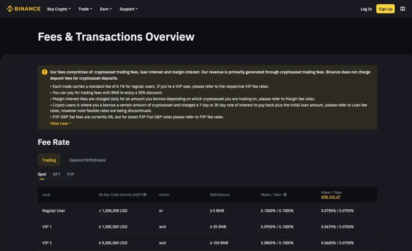This screenshot has height=251, width=412.
Task: Click info icon beside 30-Day Trade Volume
Action: click(x=145, y=195)
